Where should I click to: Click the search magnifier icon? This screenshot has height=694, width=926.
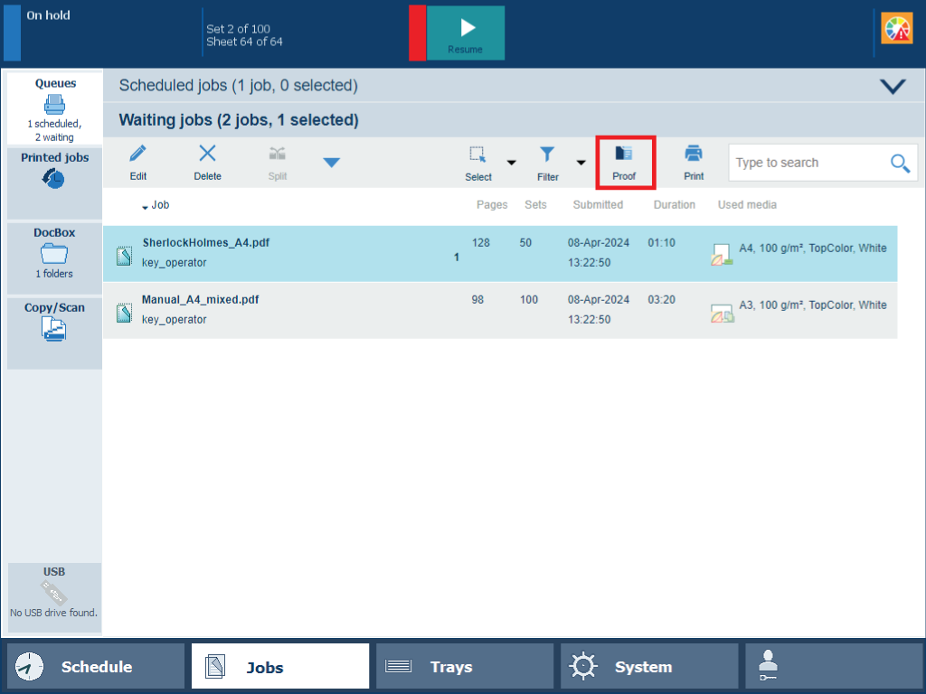click(x=899, y=163)
